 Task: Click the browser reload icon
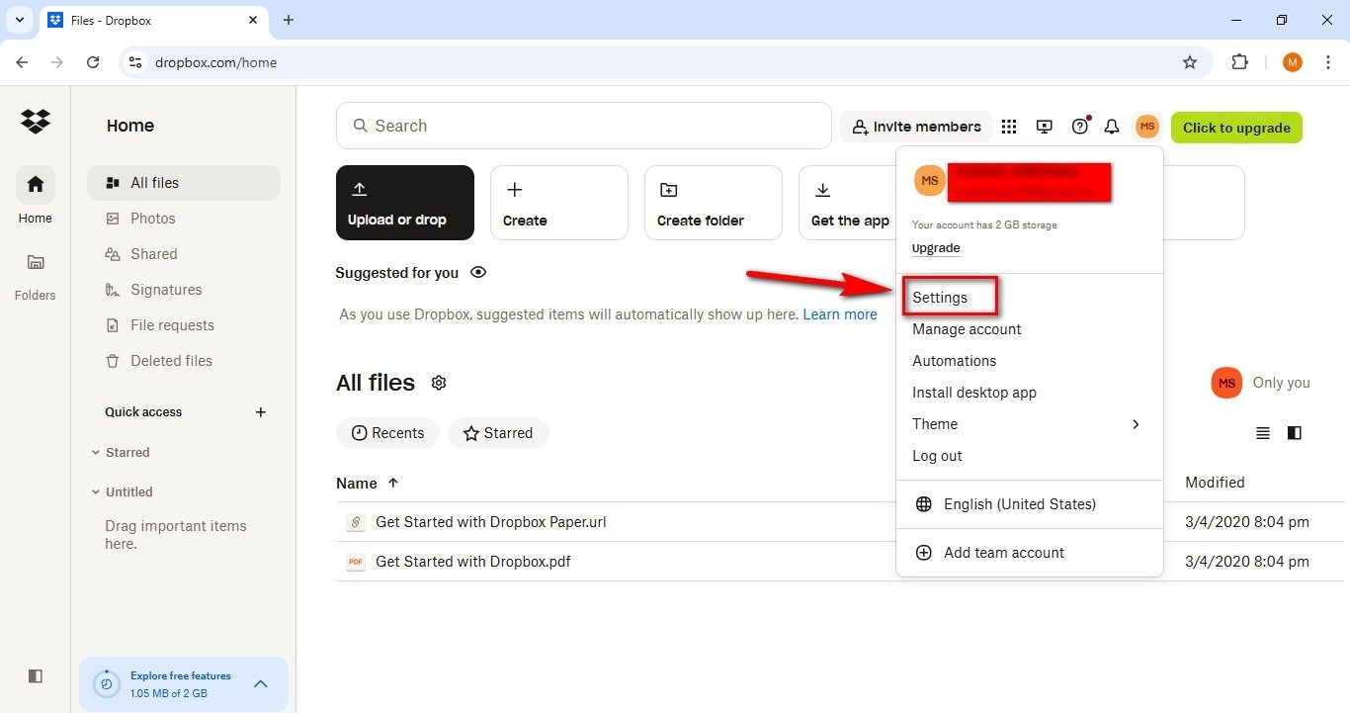coord(93,62)
